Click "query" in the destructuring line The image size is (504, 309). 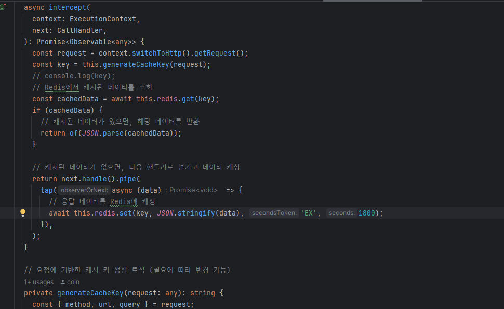[x=130, y=304]
